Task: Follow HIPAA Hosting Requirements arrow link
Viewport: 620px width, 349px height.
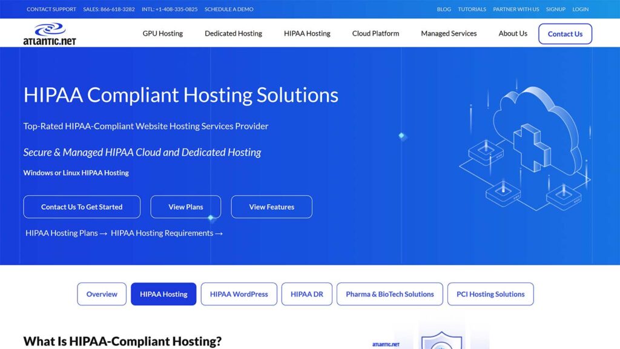Action: (167, 233)
